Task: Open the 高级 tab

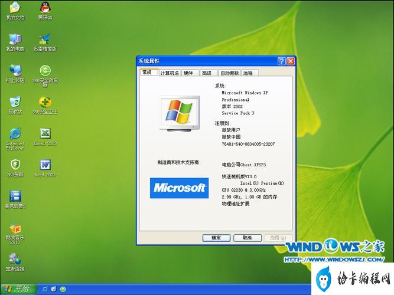Action: [209, 73]
